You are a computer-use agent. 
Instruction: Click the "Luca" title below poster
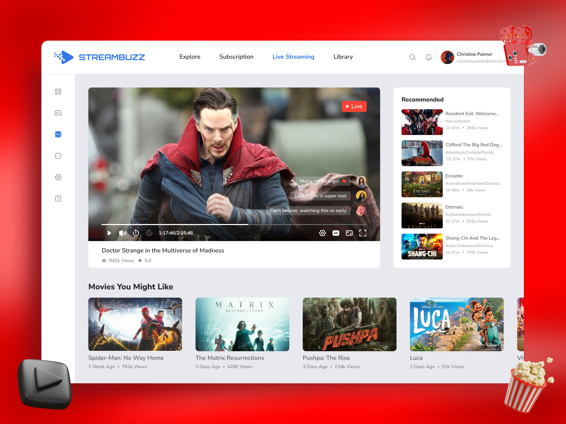point(416,358)
